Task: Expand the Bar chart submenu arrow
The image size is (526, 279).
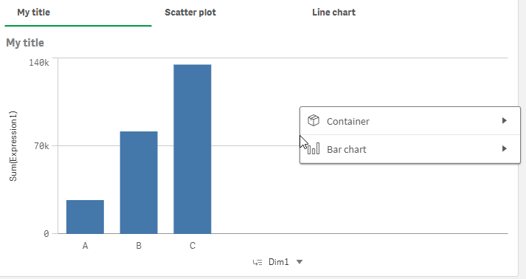Action: click(504, 148)
